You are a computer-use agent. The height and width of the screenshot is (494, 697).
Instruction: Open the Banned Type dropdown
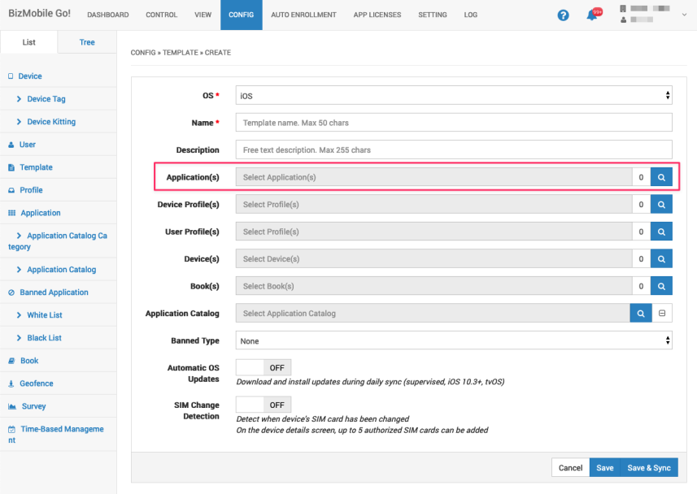[454, 341]
